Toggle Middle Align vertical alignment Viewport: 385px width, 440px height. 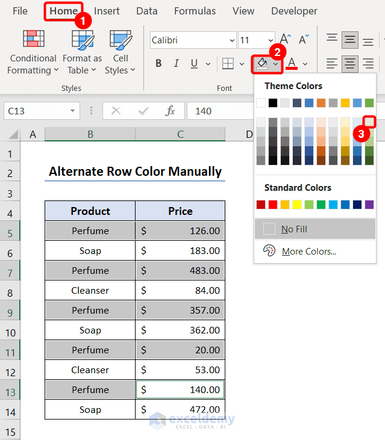tap(350, 40)
